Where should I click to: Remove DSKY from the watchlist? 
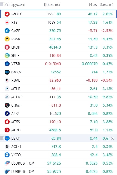pyautogui.click(x=112, y=138)
